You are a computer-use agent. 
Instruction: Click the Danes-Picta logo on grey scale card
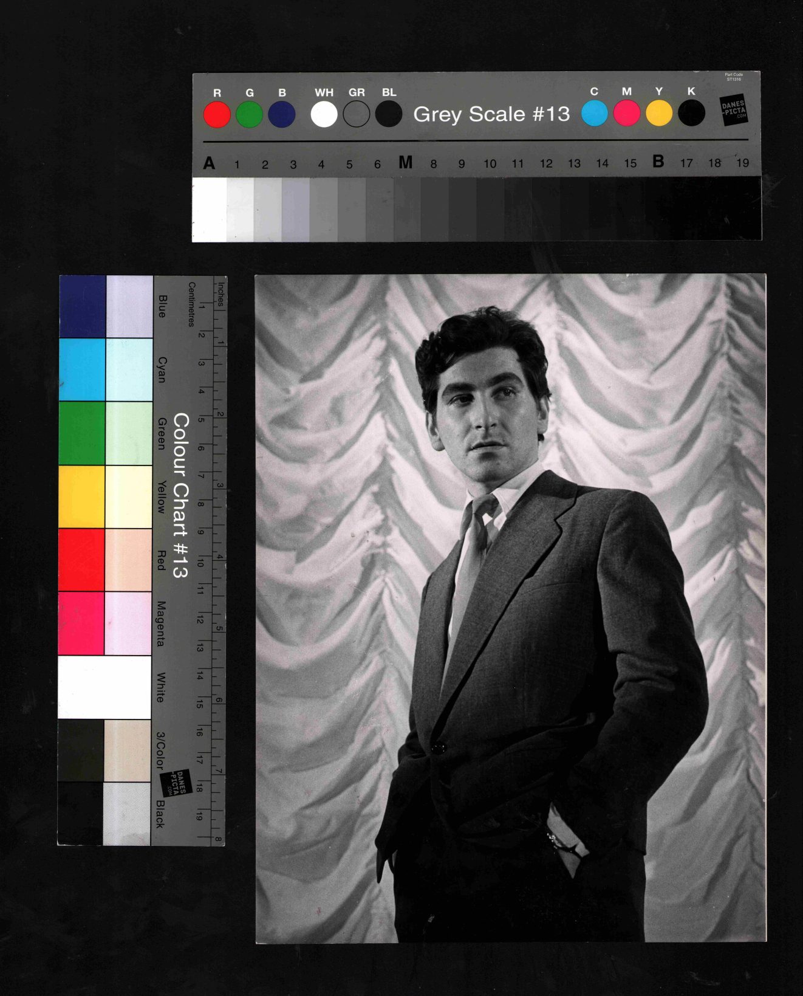pyautogui.click(x=734, y=111)
